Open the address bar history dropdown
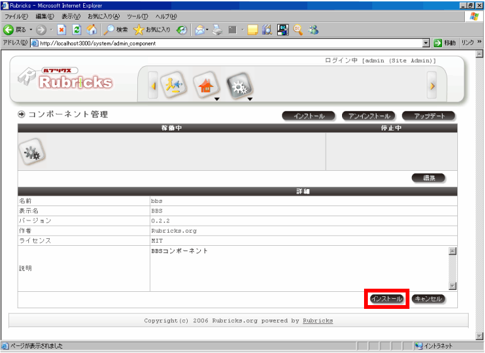485x353 pixels. (426, 43)
